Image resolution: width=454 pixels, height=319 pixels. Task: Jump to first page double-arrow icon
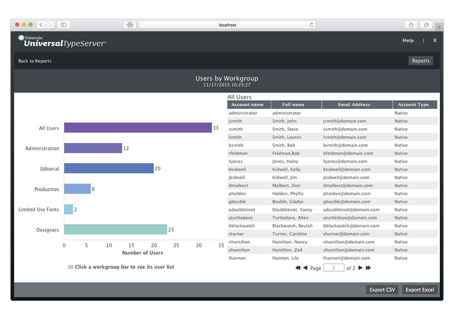tap(297, 268)
